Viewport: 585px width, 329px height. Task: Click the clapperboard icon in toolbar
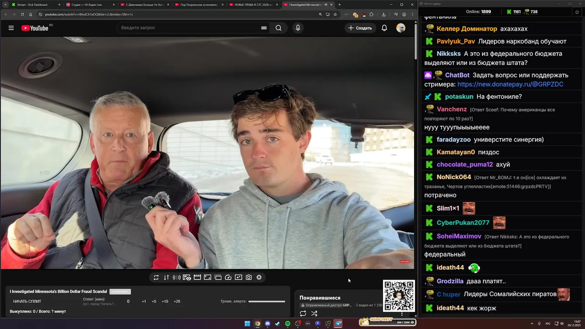tap(197, 277)
